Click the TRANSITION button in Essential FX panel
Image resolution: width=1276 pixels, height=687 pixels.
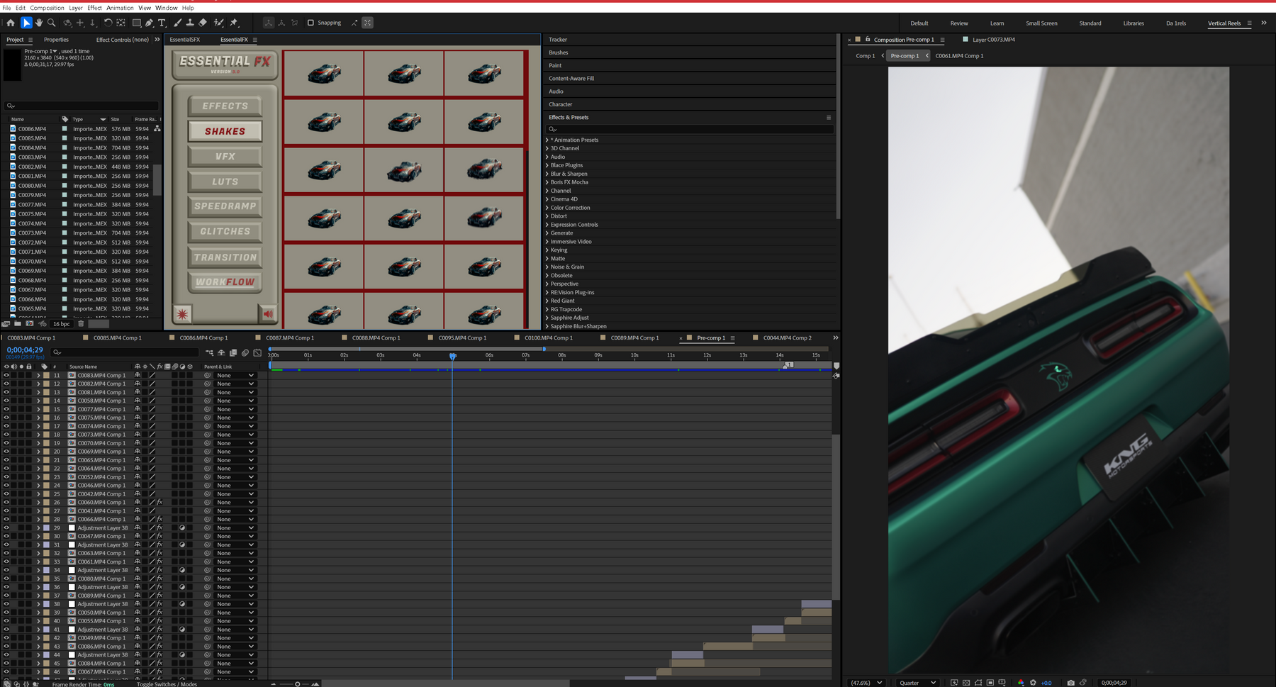224,257
